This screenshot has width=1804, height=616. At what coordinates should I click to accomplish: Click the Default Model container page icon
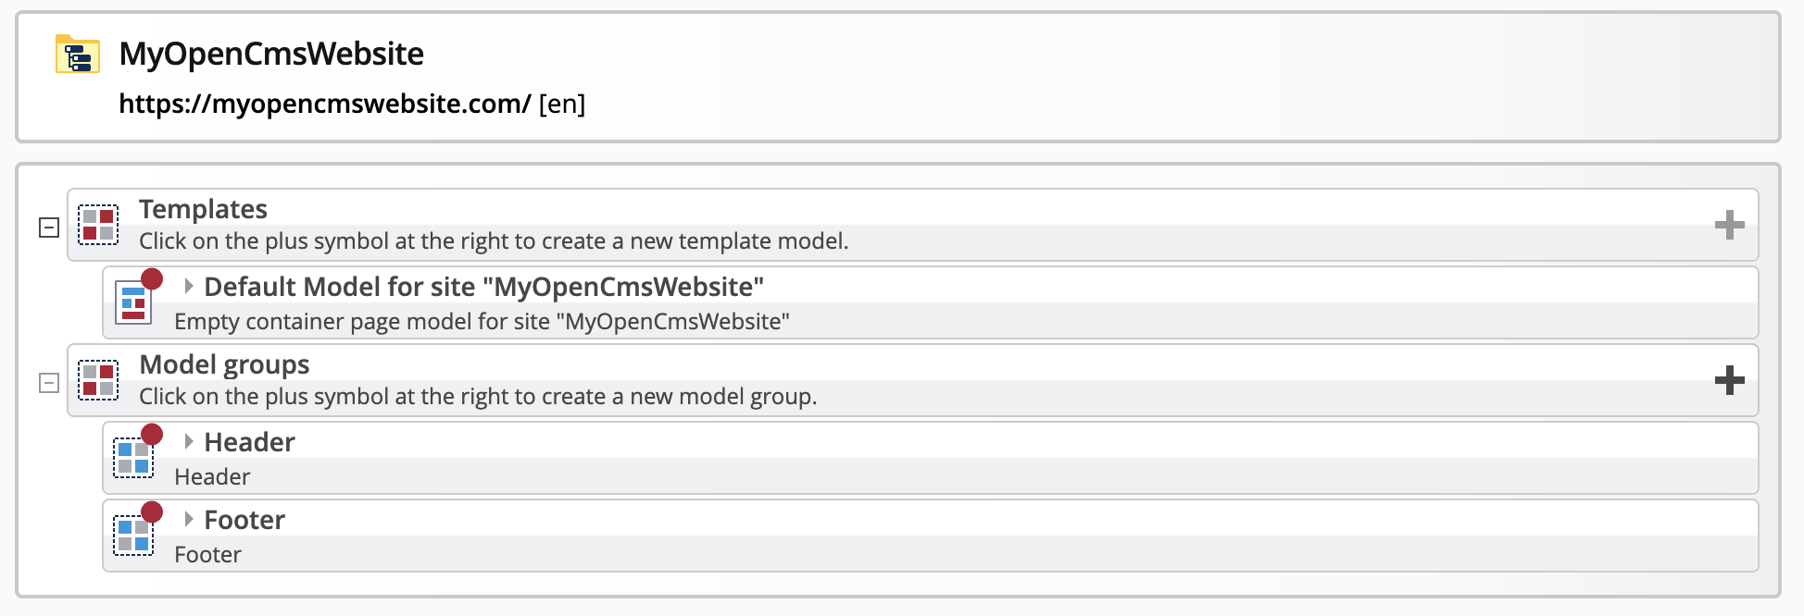pos(134,302)
